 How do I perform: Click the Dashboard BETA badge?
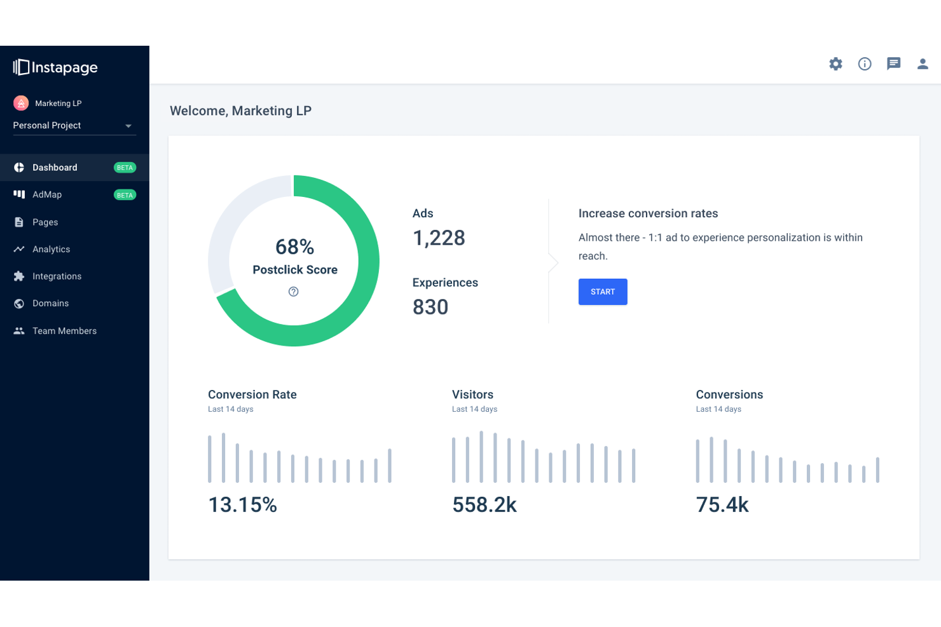tap(125, 167)
